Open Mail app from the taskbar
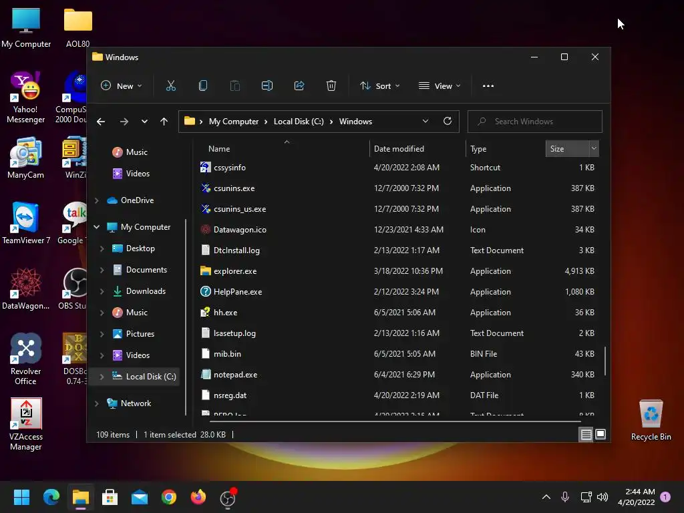Image resolution: width=684 pixels, height=513 pixels. 139,497
